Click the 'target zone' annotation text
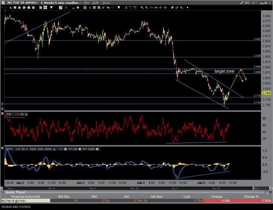This screenshot has width=273, height=210. pyautogui.click(x=224, y=71)
